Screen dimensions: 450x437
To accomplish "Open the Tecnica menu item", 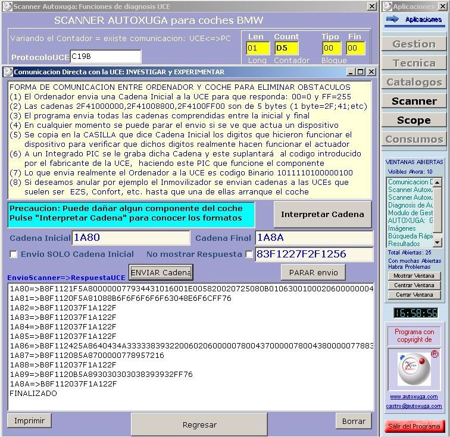I will 414,63.
